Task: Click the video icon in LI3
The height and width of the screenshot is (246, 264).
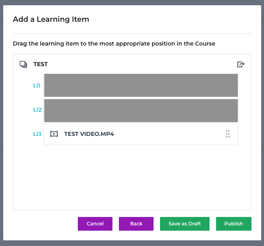Action: 54,134
